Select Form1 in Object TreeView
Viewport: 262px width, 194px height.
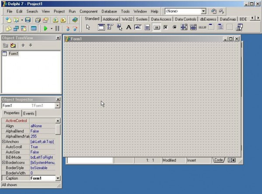tap(14, 54)
